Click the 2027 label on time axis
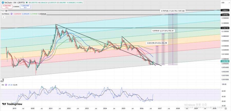Viewport: 231px width, 111px height. (160, 108)
